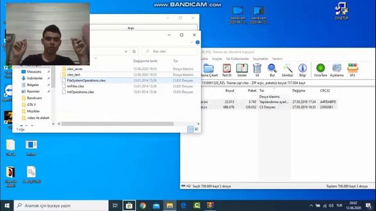
Task: Open WinRAR Seçenekler menu
Action: [x=260, y=59]
